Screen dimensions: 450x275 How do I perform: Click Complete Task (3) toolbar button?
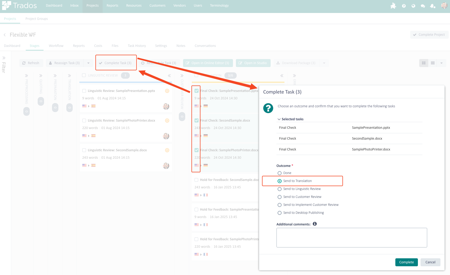click(x=115, y=63)
